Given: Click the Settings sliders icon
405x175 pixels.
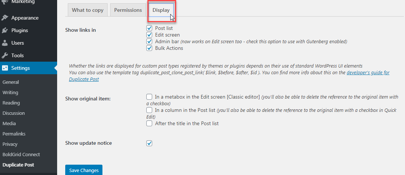Looking at the screenshot, I should pos(5,68).
